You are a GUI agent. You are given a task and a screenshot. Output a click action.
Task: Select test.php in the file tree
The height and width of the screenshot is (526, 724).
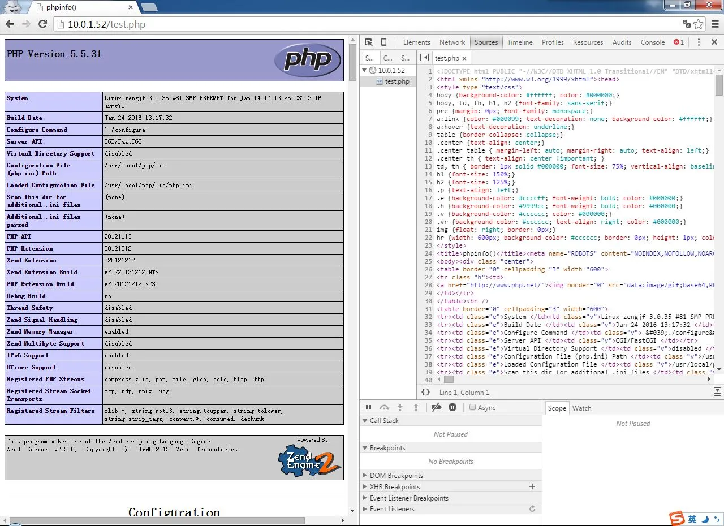point(397,81)
